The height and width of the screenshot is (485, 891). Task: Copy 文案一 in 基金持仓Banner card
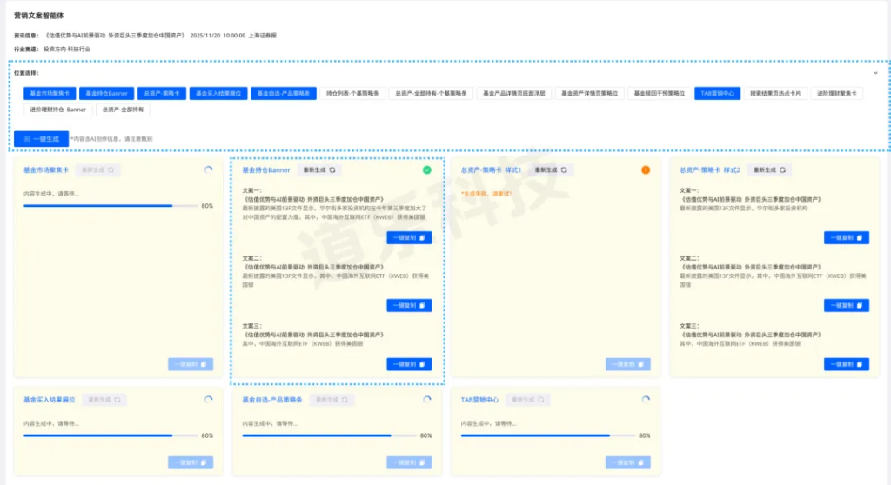click(409, 237)
